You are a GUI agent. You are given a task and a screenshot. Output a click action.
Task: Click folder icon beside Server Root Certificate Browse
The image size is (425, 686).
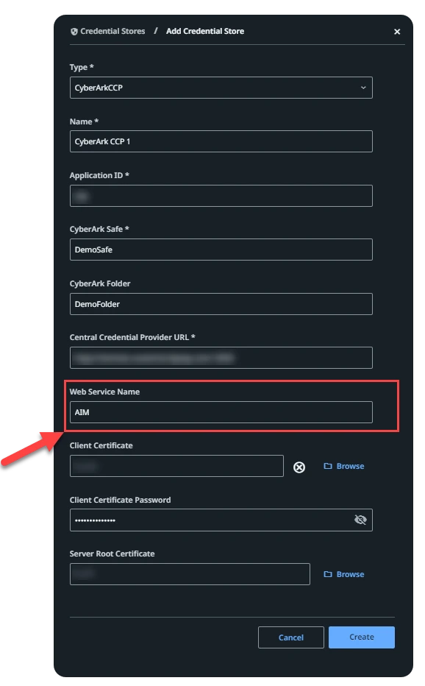click(x=327, y=574)
